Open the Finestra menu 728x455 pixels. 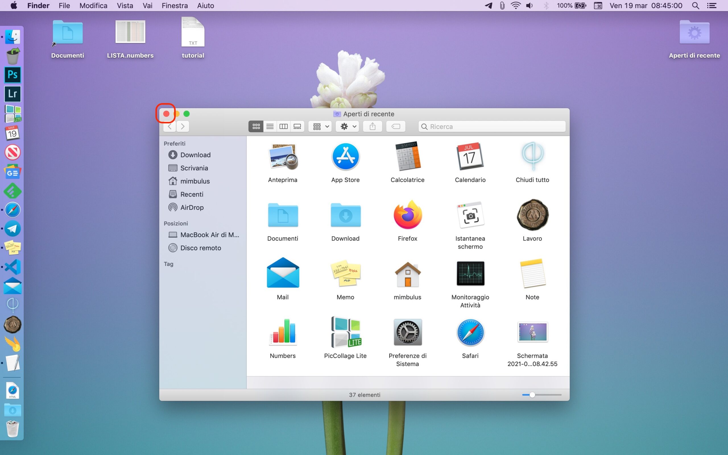175,5
